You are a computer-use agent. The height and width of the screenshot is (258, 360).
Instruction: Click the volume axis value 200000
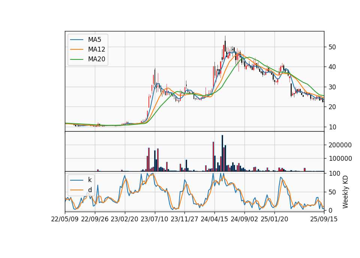coord(340,145)
